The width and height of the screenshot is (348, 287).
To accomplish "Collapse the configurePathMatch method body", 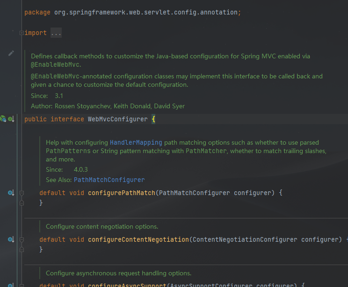I will (22, 193).
